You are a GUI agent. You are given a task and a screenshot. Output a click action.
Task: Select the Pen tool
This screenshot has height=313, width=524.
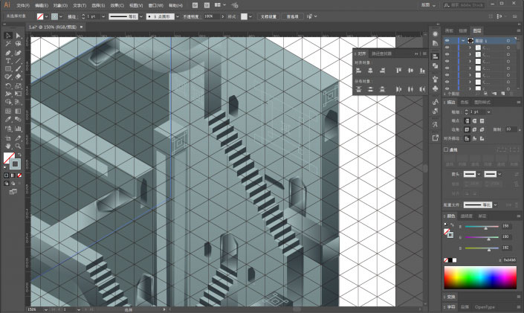8,53
